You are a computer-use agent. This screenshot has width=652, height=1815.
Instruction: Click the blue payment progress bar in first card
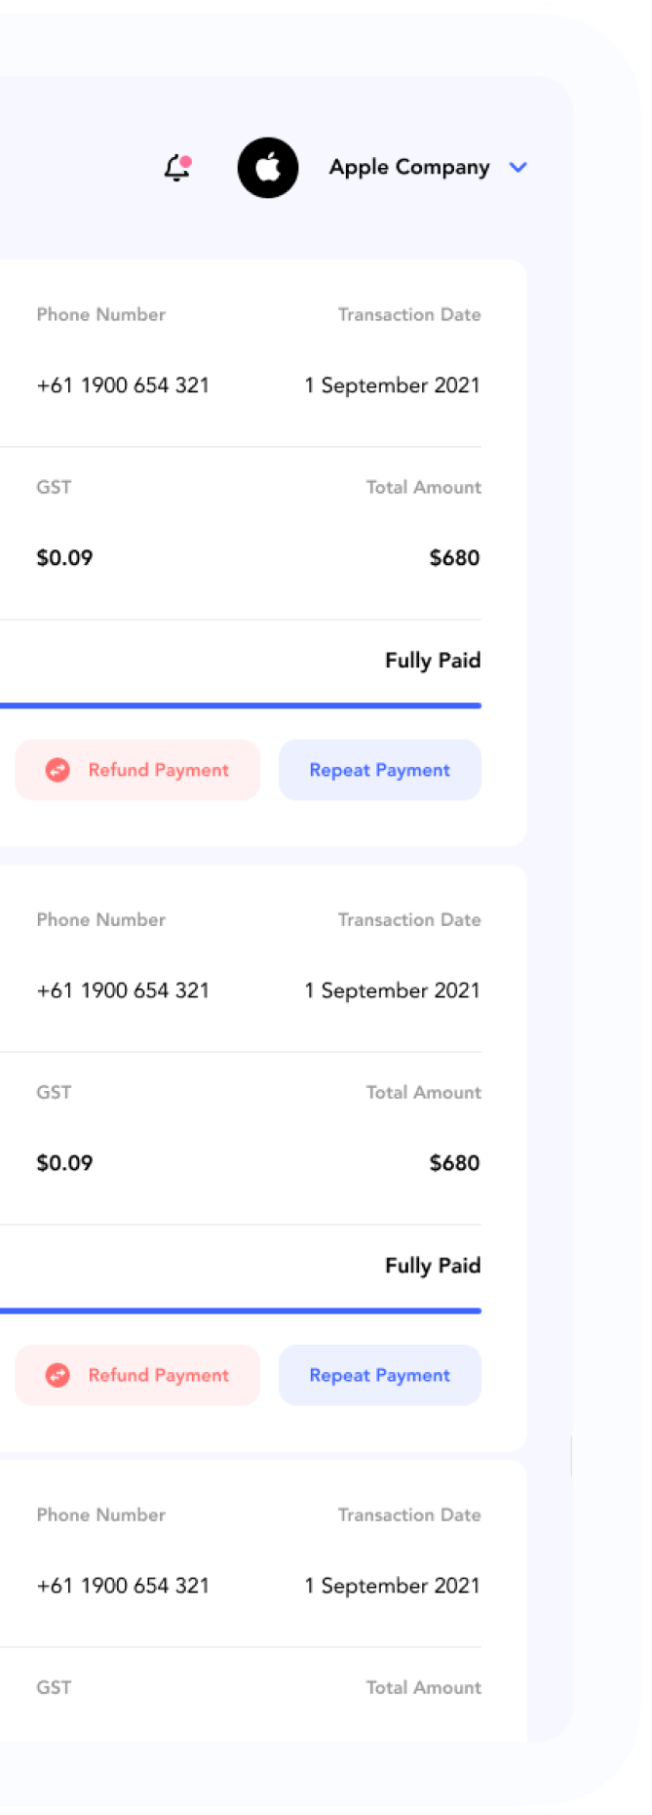pyautogui.click(x=241, y=706)
